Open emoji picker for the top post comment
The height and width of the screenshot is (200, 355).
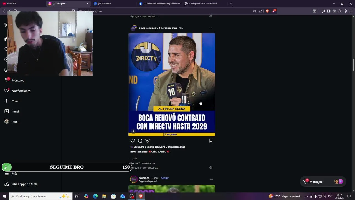pos(211,16)
